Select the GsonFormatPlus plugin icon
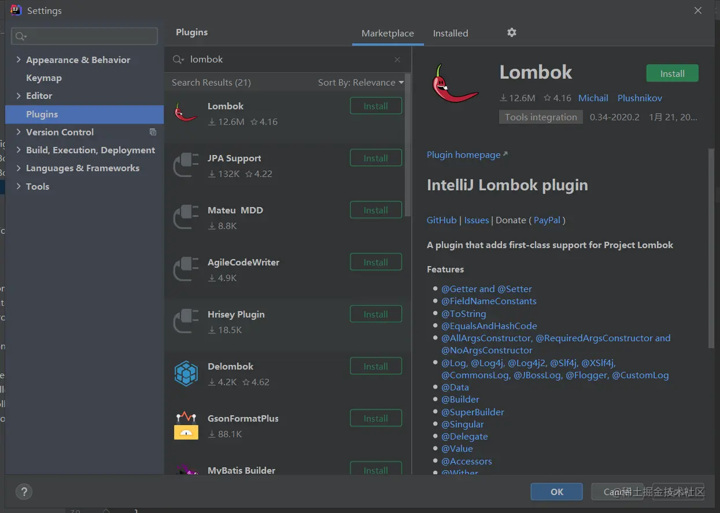 (186, 425)
